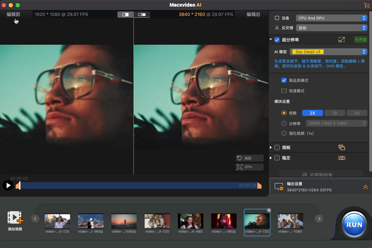Open the AI 模型 Gen Detail v3 dropdown
Screen dimensions: 372x248
[x=328, y=51]
